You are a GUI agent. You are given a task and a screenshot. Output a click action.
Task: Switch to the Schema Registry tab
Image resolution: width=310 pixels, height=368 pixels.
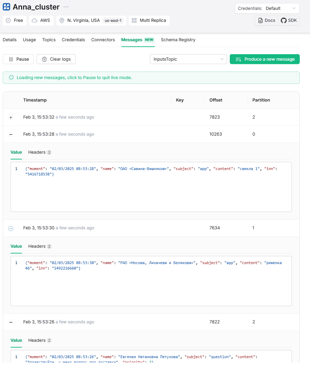pos(178,40)
